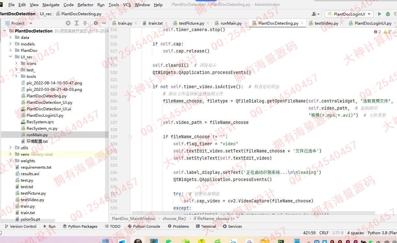
Task: Select runMain.py in project tree
Action: click(37, 135)
